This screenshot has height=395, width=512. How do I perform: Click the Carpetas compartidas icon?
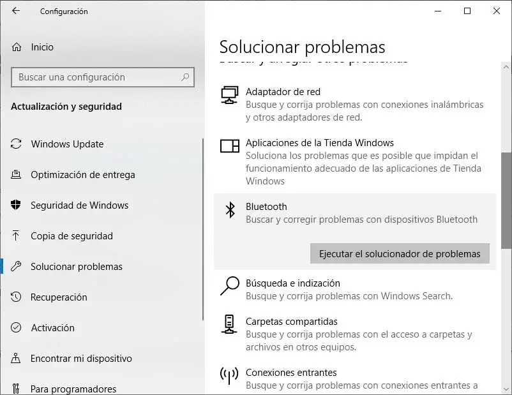230,324
